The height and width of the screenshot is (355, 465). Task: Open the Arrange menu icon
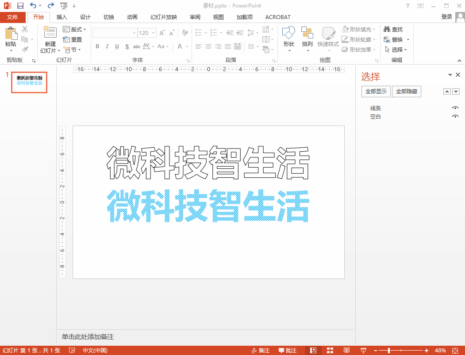coord(307,38)
